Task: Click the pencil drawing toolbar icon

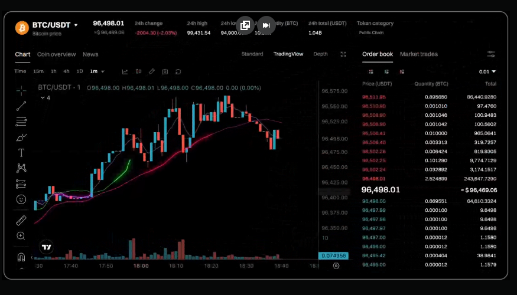Action: pos(151,71)
